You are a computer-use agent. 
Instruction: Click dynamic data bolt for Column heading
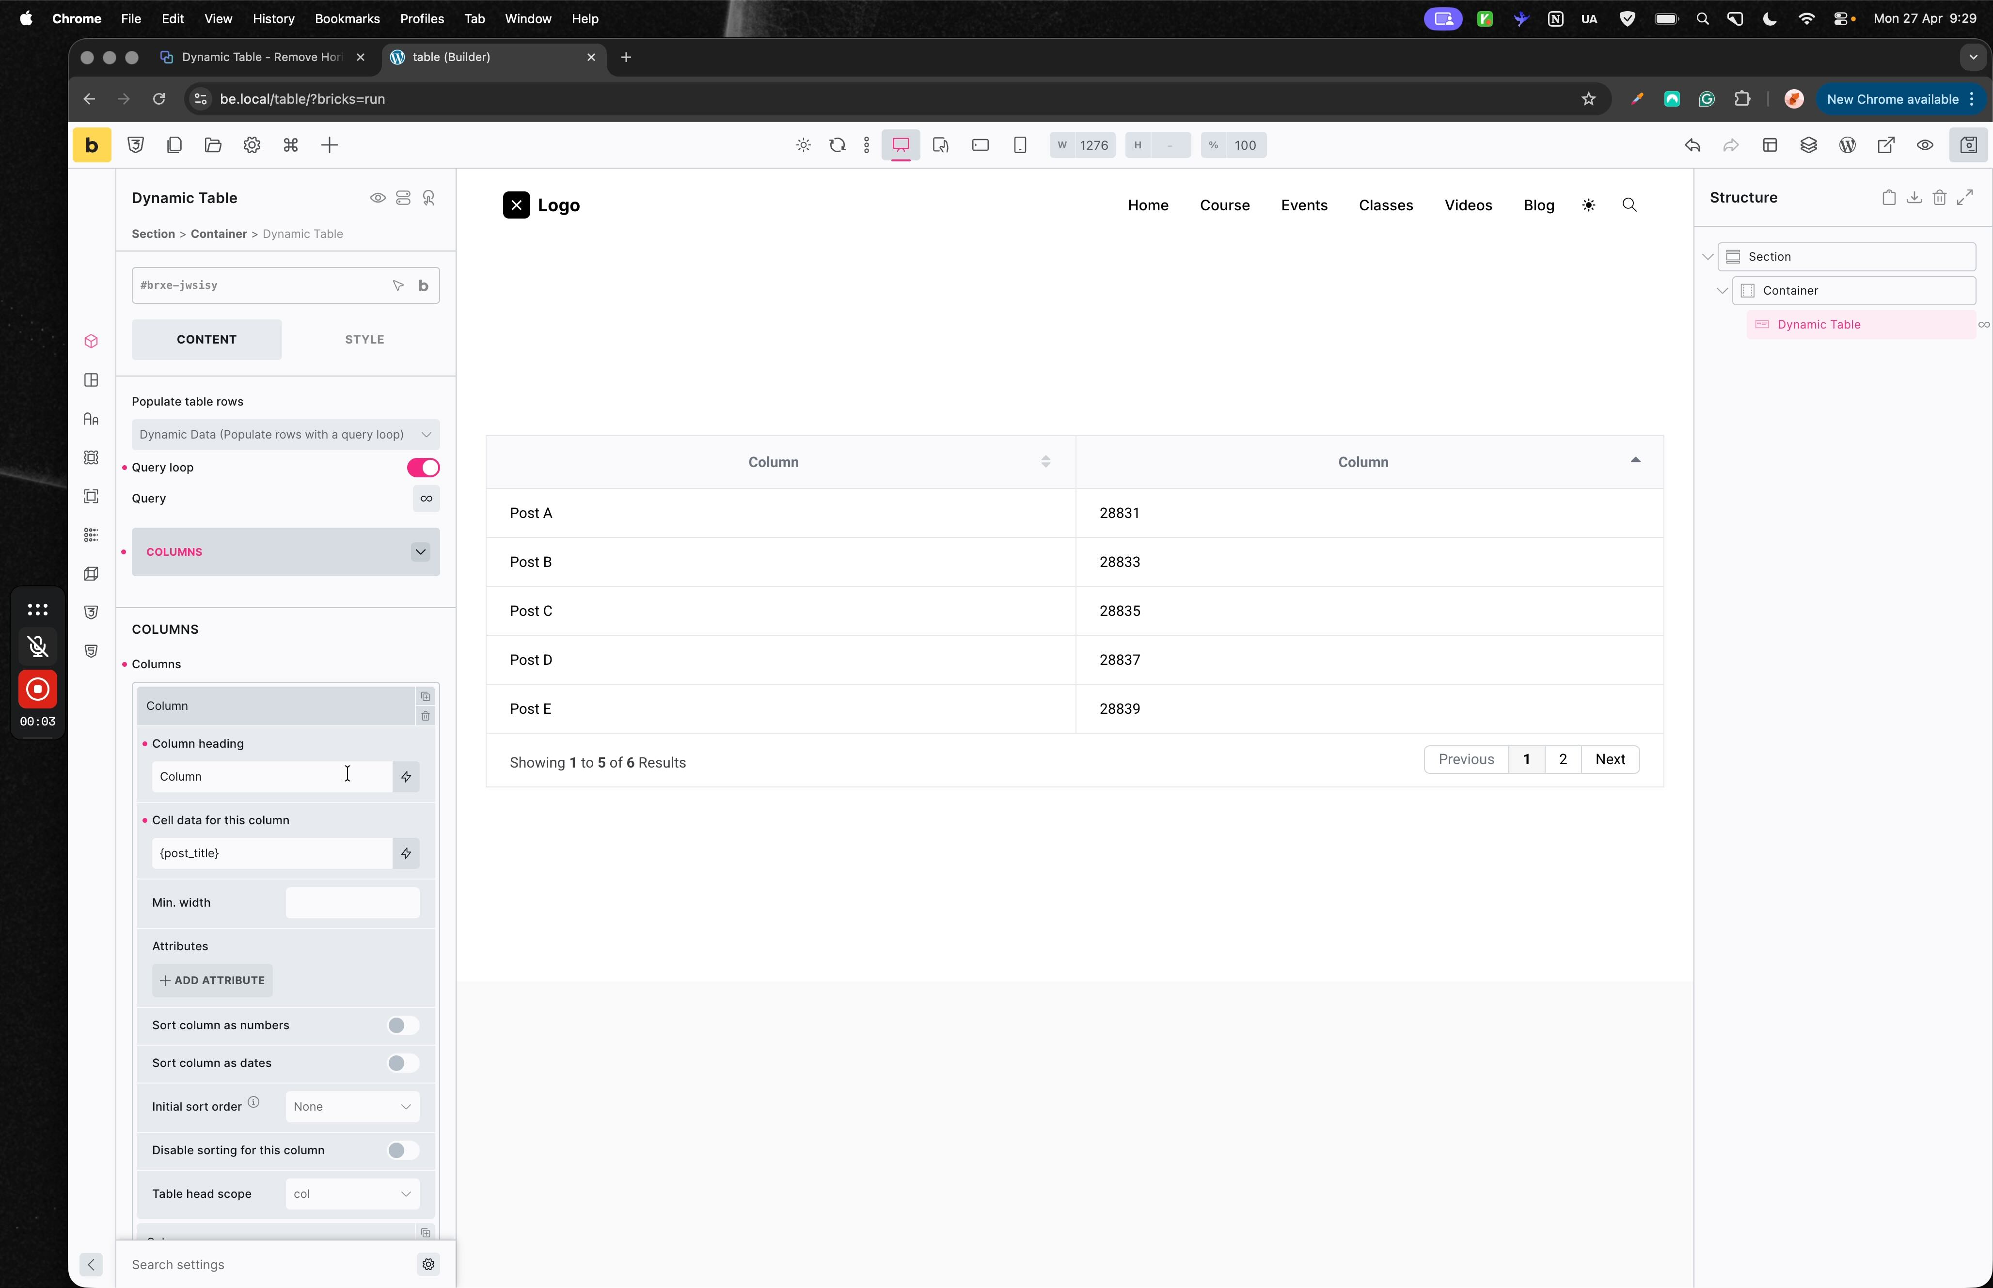(x=407, y=776)
